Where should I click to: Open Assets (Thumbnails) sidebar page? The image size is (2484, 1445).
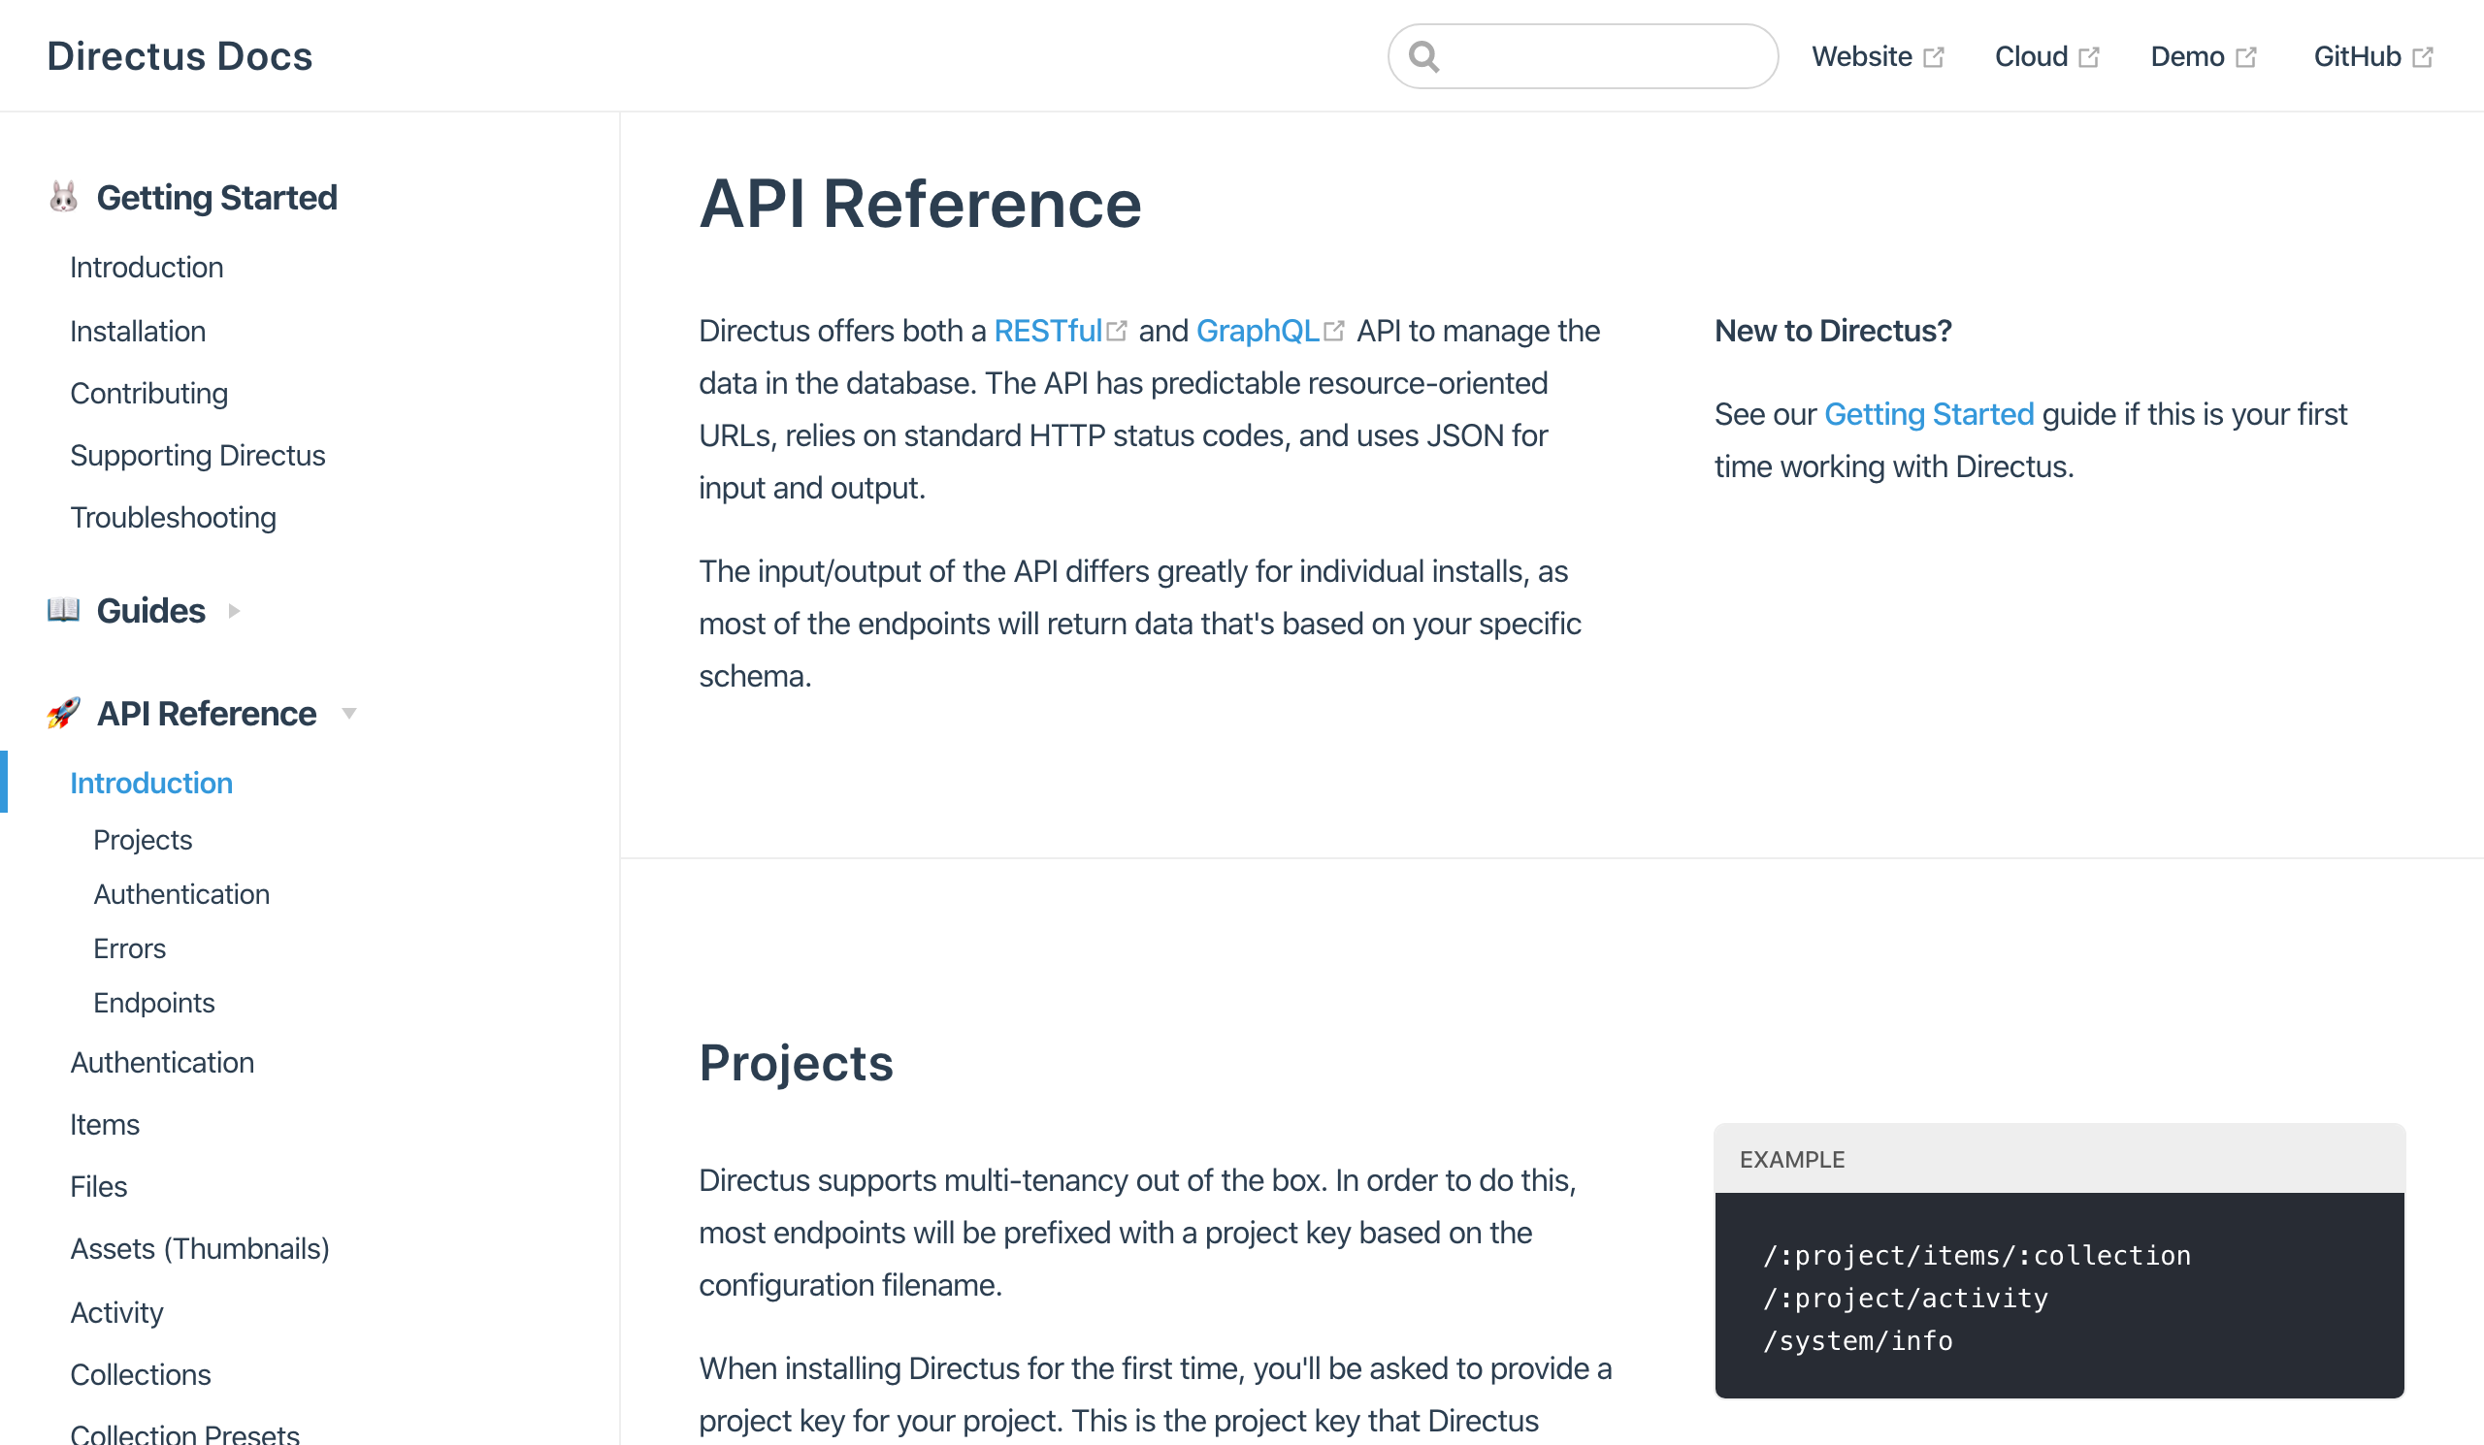click(x=199, y=1249)
